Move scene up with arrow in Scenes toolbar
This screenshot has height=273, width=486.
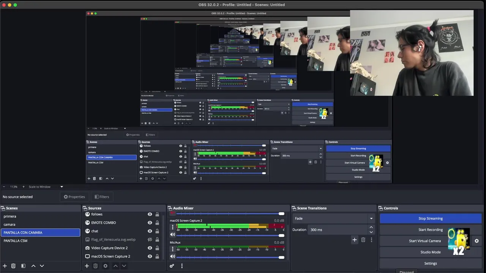point(33,266)
